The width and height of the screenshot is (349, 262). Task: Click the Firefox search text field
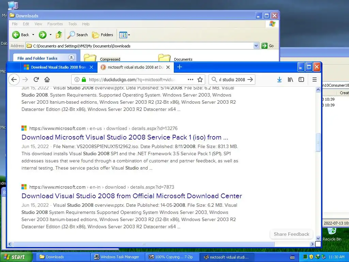click(x=232, y=79)
